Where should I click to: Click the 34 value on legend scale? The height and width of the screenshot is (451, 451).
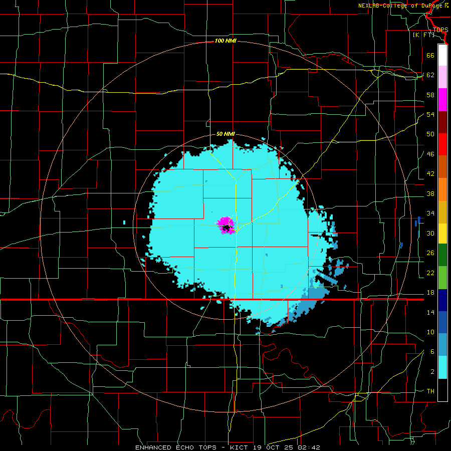[x=430, y=213]
